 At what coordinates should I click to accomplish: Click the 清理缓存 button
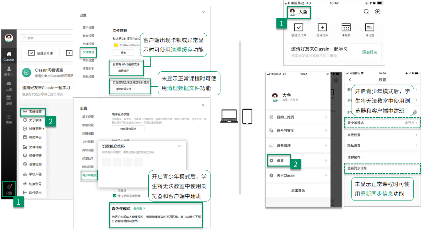click(x=123, y=71)
